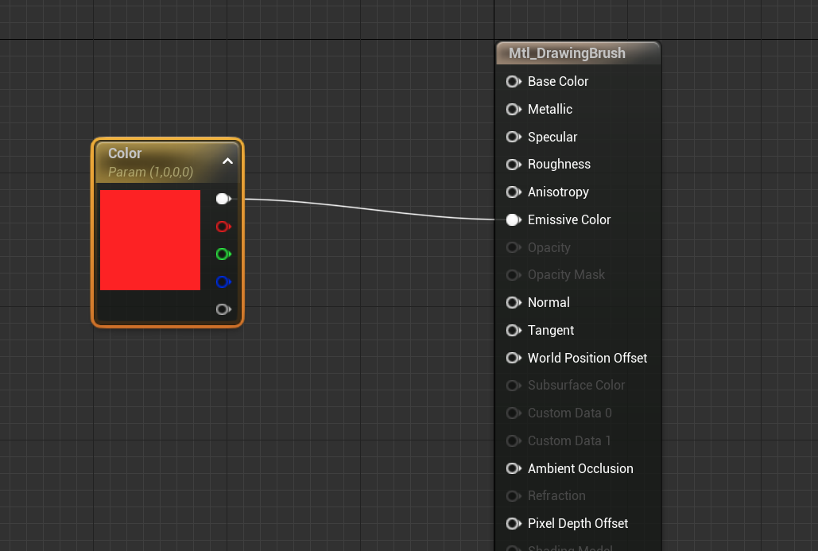This screenshot has width=818, height=551.
Task: Click the Metallic input pin
Action: [514, 109]
